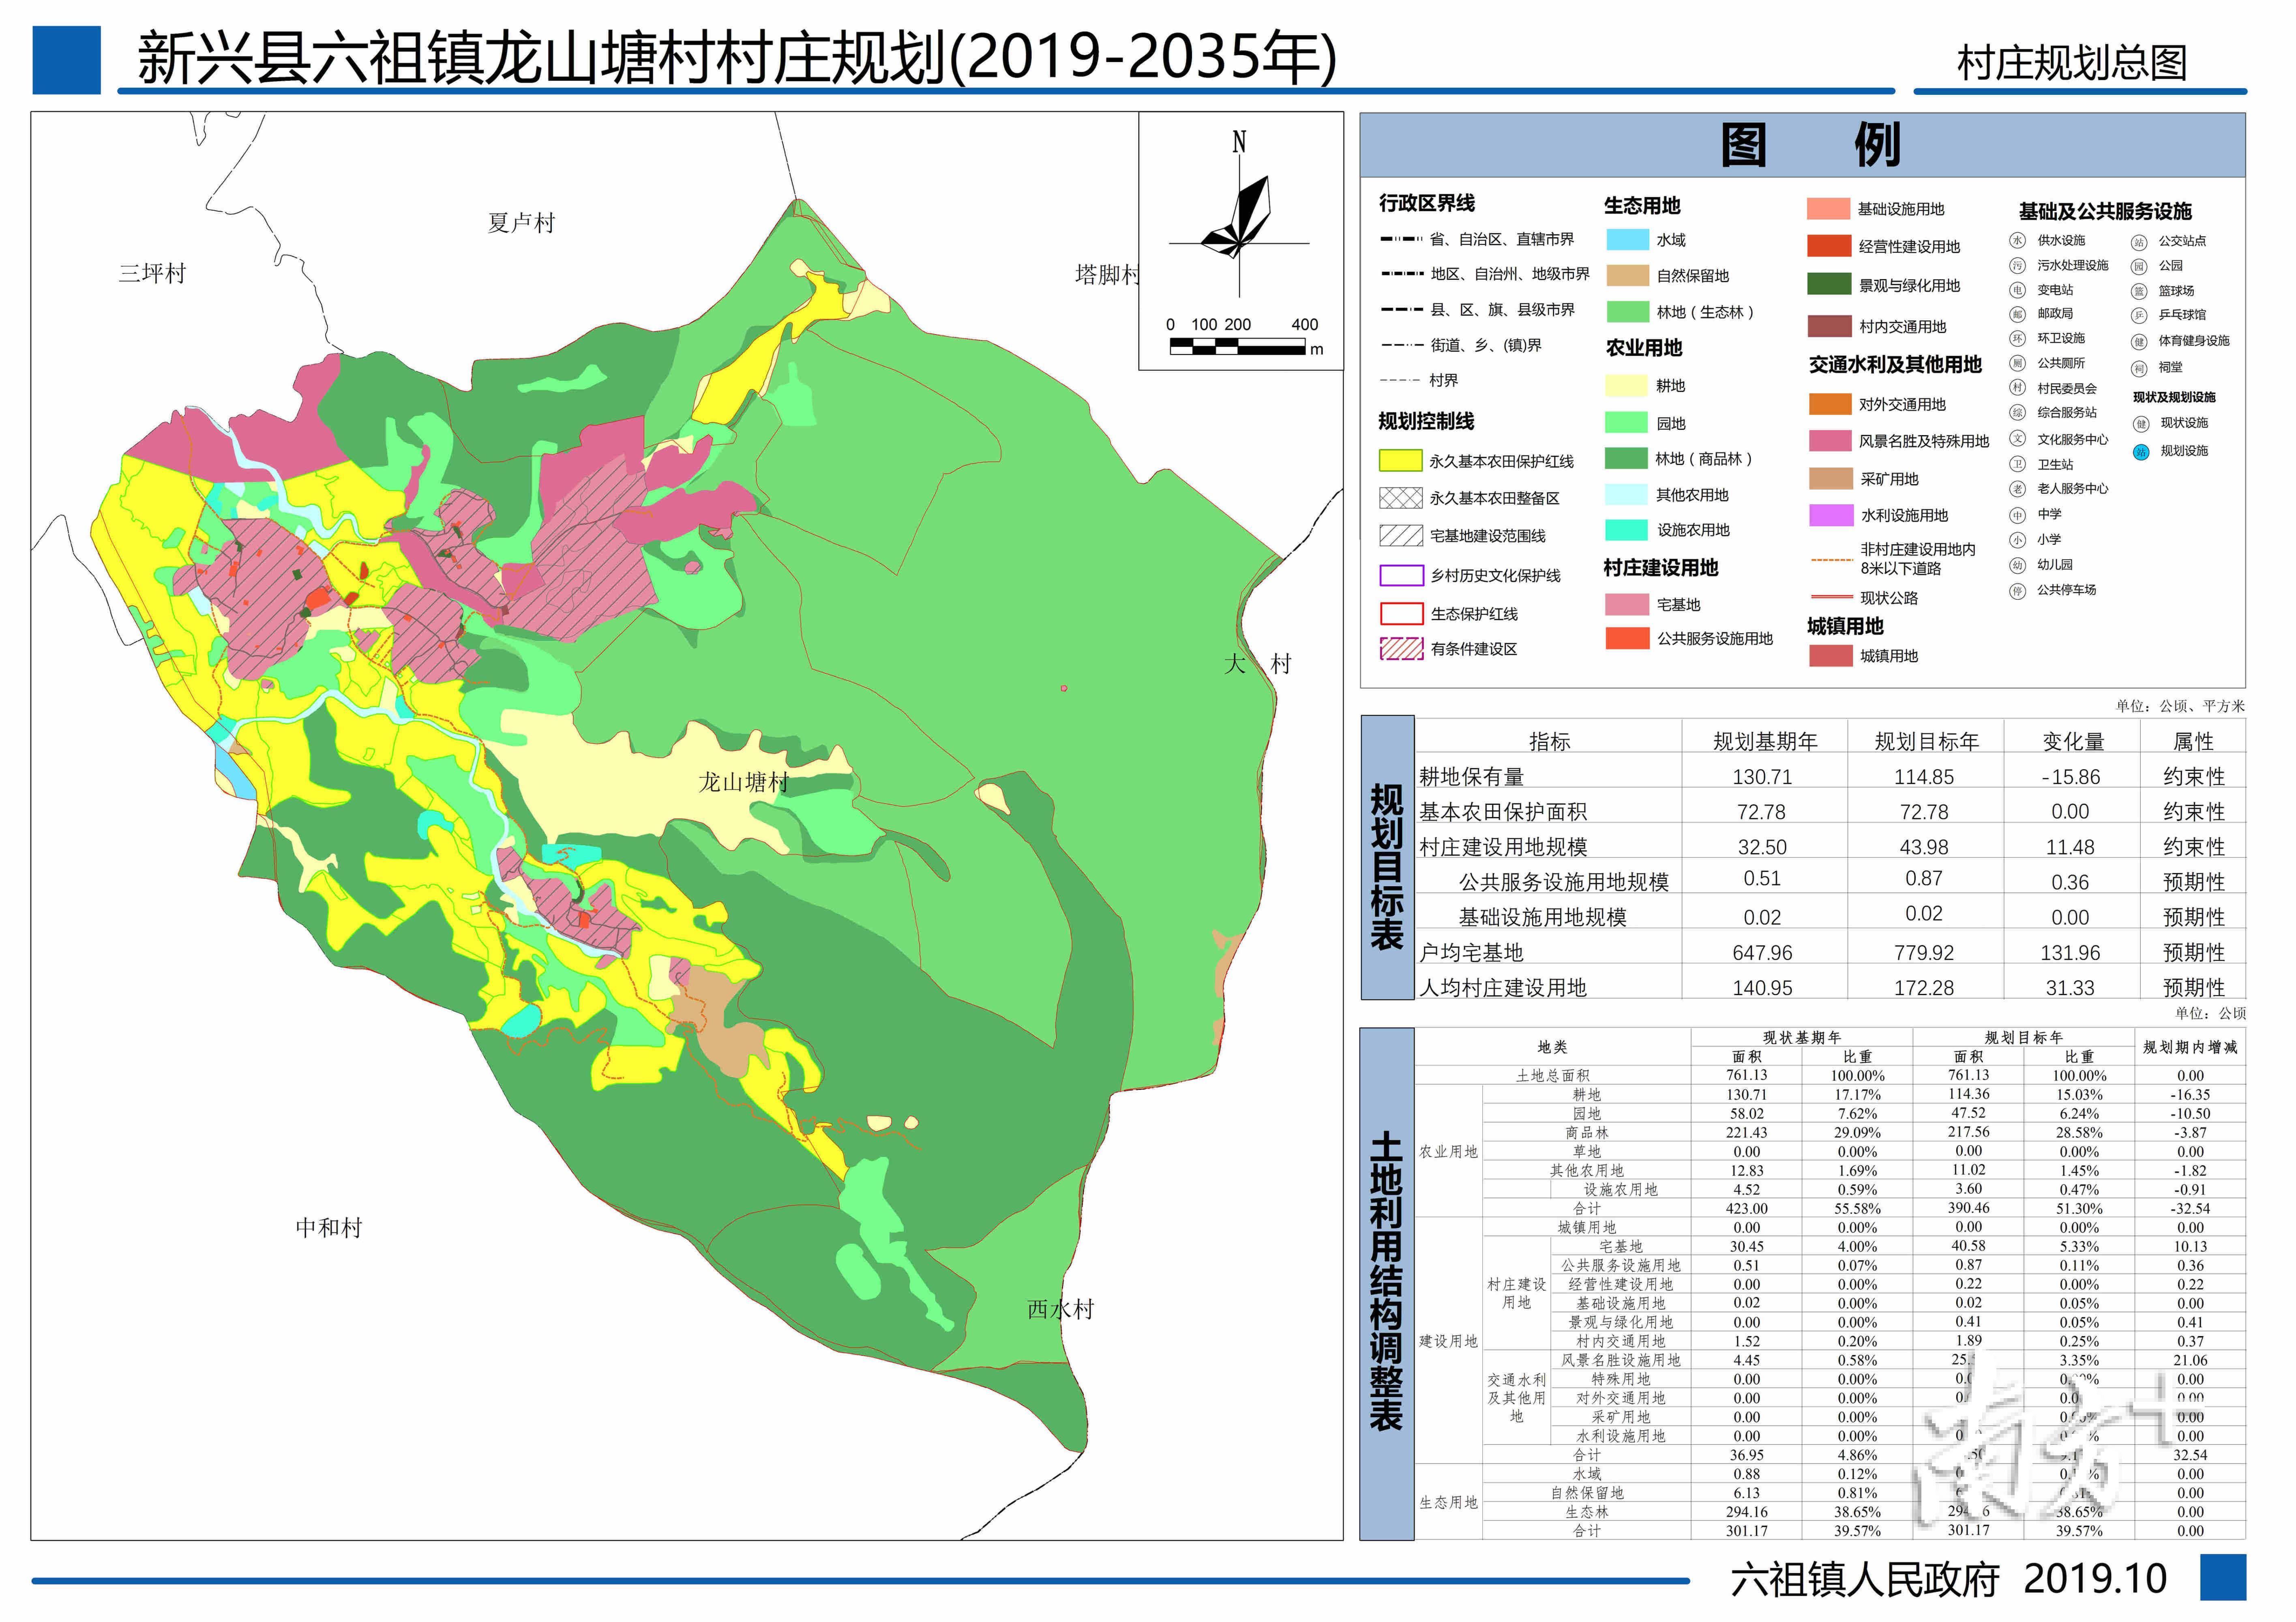Click the 夏卢村 map label
Screen dimensions: 2296x1622
tap(521, 223)
